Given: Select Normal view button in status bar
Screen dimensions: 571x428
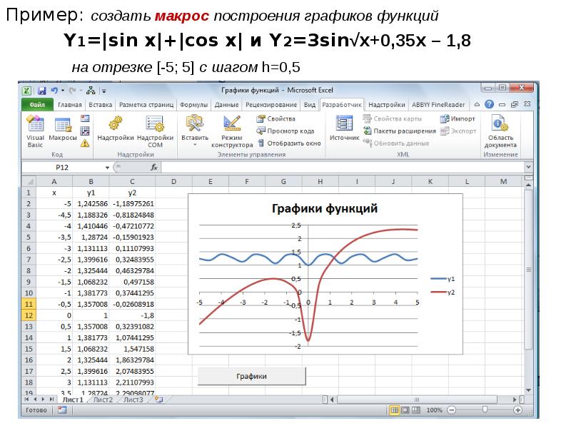Looking at the screenshot, I should 394,411.
